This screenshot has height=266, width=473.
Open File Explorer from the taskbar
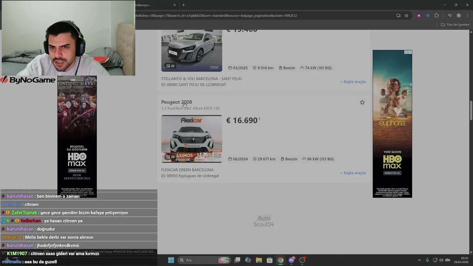coord(259,260)
